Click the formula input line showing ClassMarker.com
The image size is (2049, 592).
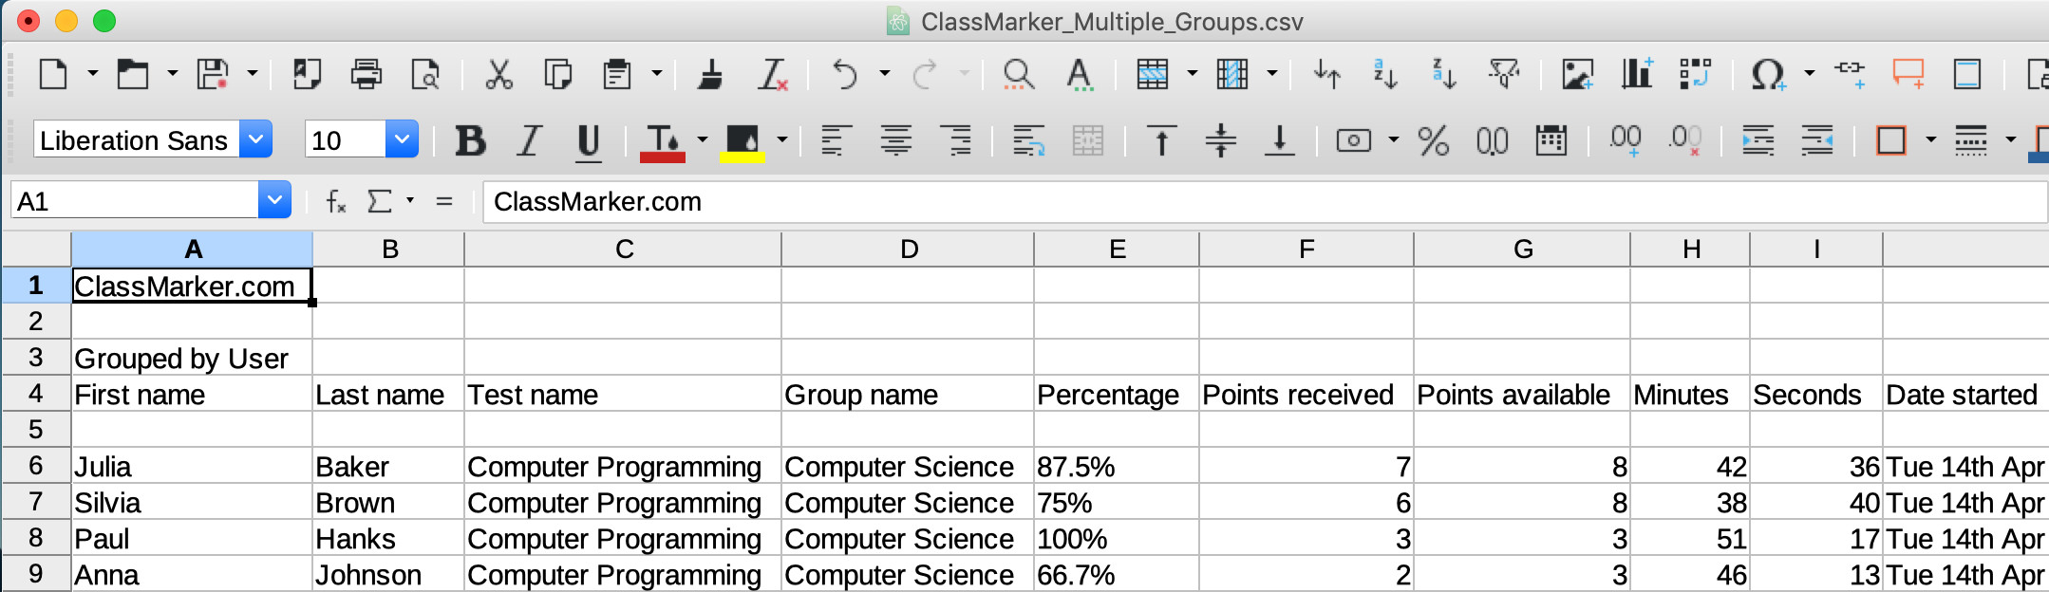tap(1234, 201)
